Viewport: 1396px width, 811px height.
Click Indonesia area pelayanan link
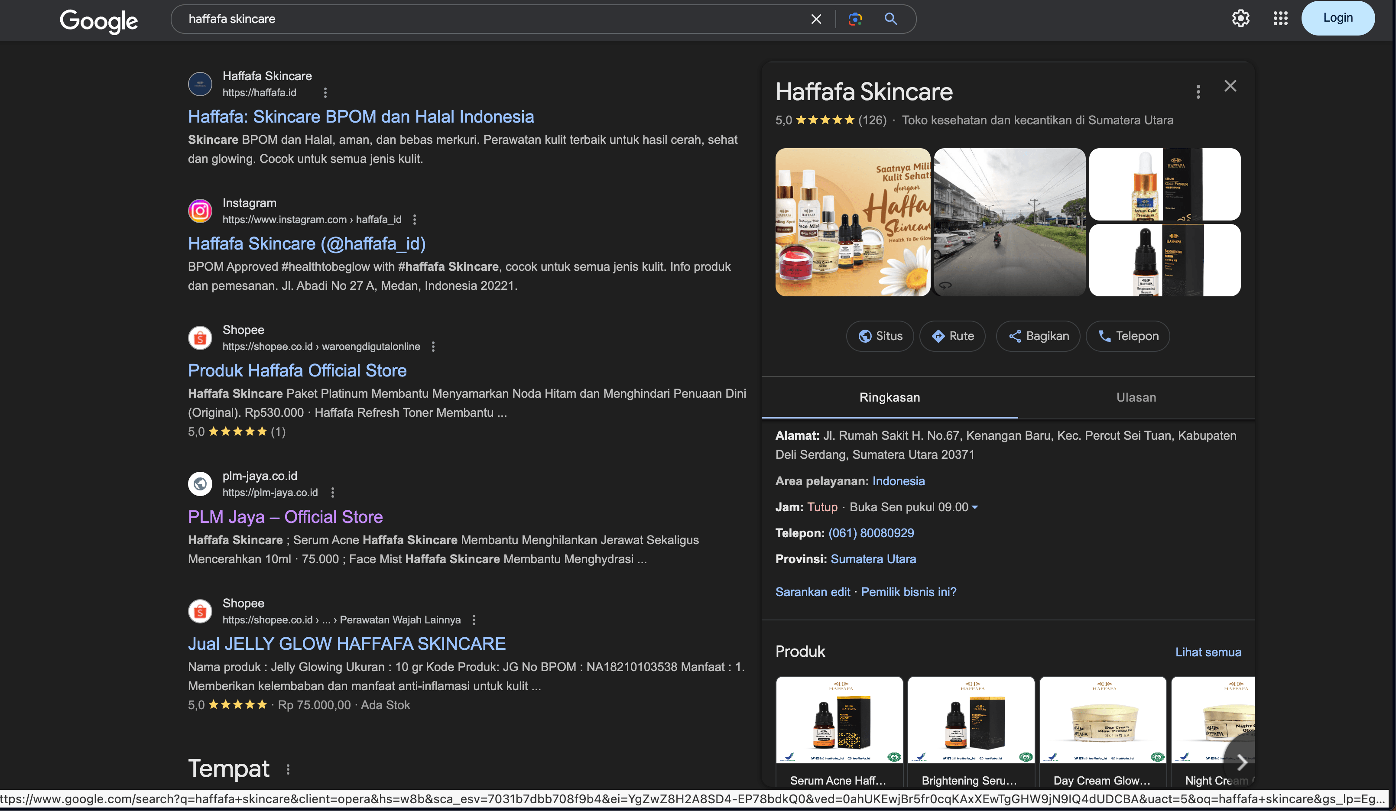coord(899,481)
